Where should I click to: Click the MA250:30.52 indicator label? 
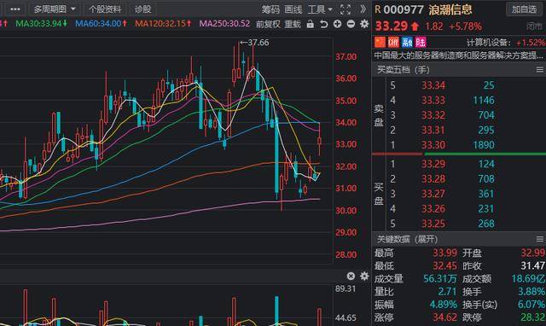pos(224,24)
